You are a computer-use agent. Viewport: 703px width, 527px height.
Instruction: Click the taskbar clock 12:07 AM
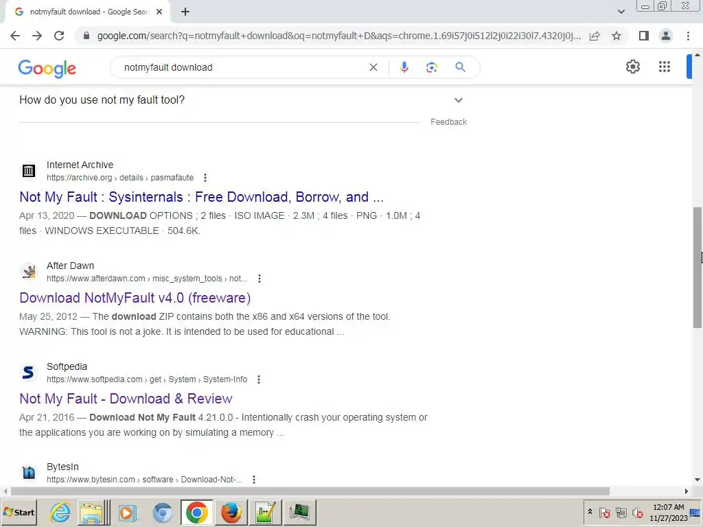tap(668, 507)
